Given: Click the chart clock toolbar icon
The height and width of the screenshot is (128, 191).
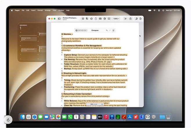Looking at the screenshot, I should (x=104, y=19).
